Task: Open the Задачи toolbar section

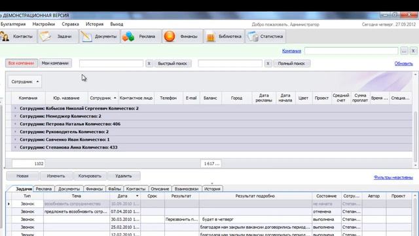Action: click(58, 37)
